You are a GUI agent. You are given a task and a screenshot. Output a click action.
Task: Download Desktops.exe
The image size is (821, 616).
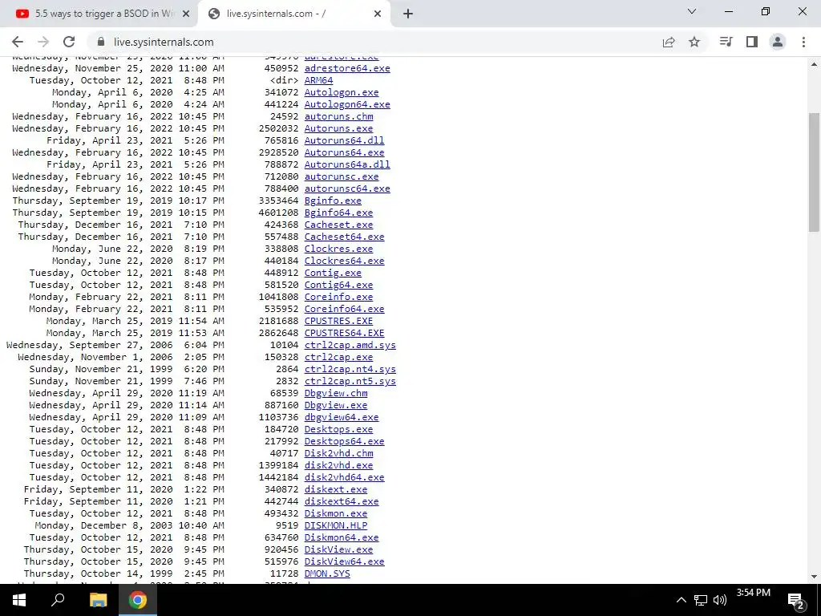pos(339,430)
